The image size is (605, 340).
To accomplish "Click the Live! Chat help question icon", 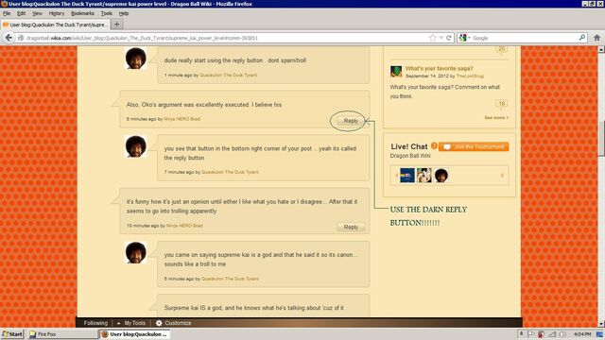I will click(x=434, y=145).
